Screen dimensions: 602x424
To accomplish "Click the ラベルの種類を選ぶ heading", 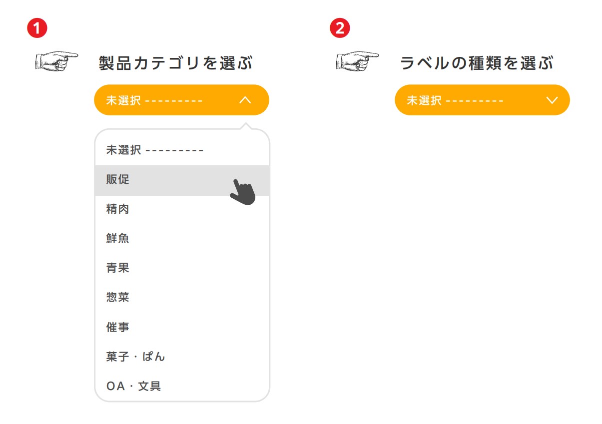I will (x=477, y=63).
